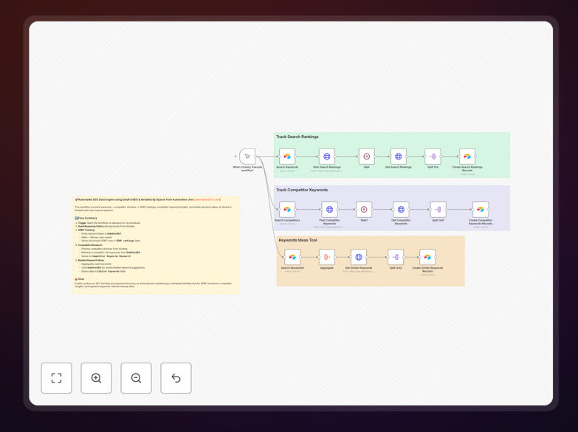Click the 'Track Competitor Keywords' sticky title
Screen dimensions: 578x432
302,190
